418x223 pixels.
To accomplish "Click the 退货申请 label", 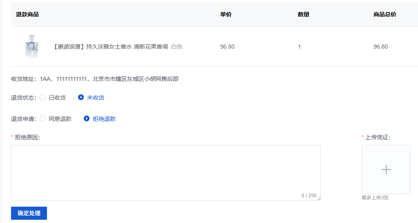I will click(x=23, y=119).
